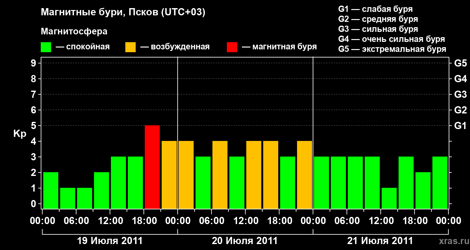Select the 12:00–15:00 Kp 3 bar on 19 July

click(118, 182)
